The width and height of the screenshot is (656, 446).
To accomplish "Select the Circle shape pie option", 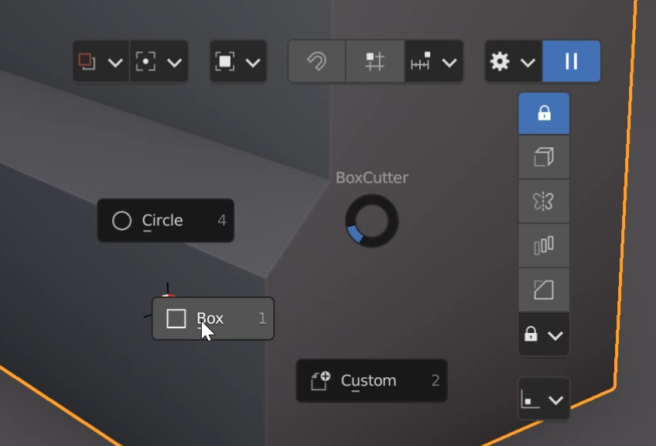I will click(166, 220).
